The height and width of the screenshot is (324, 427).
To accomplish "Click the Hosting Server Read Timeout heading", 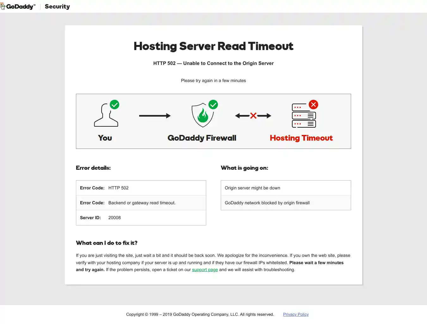I will point(213,46).
